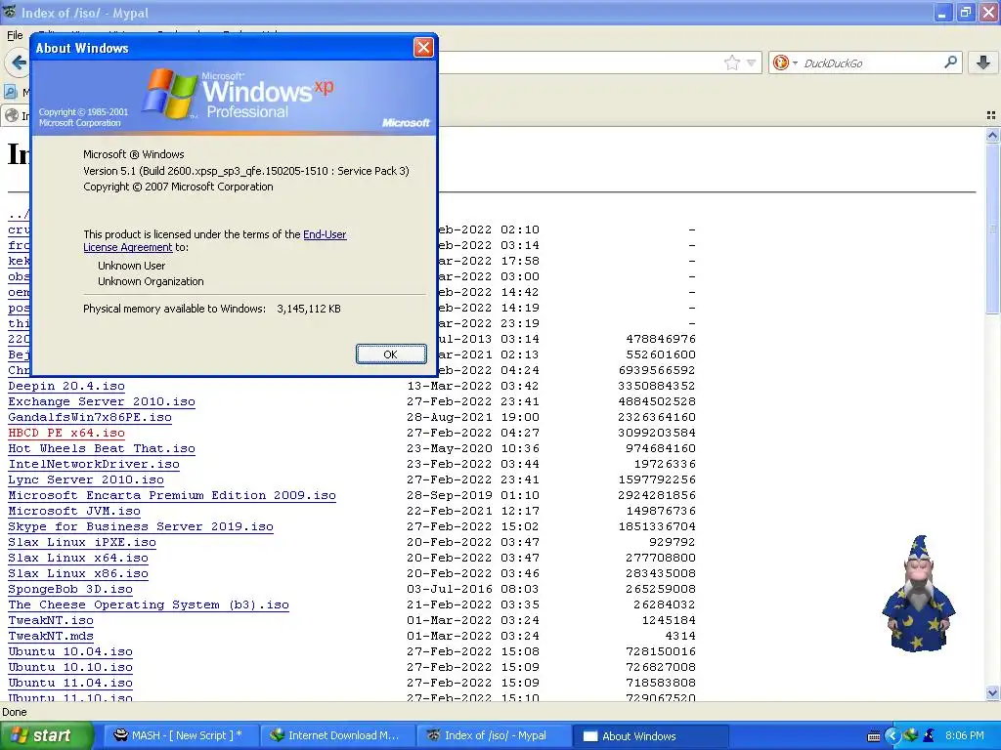Image resolution: width=1001 pixels, height=750 pixels.
Task: Open Skype for Business Server 2019.iso
Action: point(141,526)
